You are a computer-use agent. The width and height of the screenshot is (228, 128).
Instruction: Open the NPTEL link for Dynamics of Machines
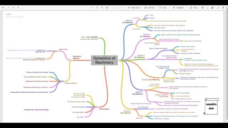click(22, 50)
